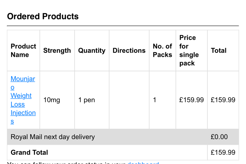Select the Total column header
The image size is (246, 164).
pos(218,51)
